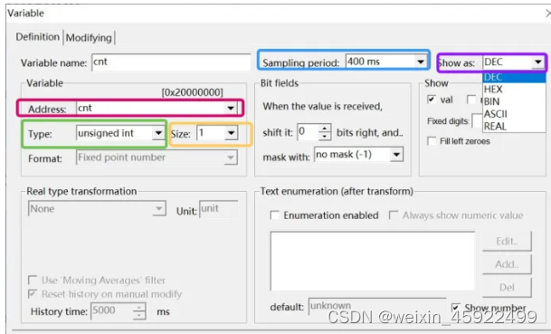The image size is (551, 334).
Task: Click the Variable name input field
Action: [x=171, y=62]
